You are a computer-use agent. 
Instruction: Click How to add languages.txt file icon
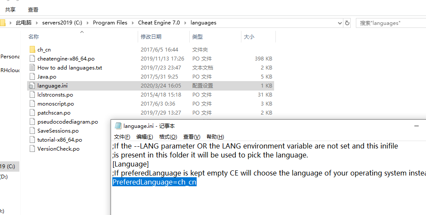coord(32,67)
